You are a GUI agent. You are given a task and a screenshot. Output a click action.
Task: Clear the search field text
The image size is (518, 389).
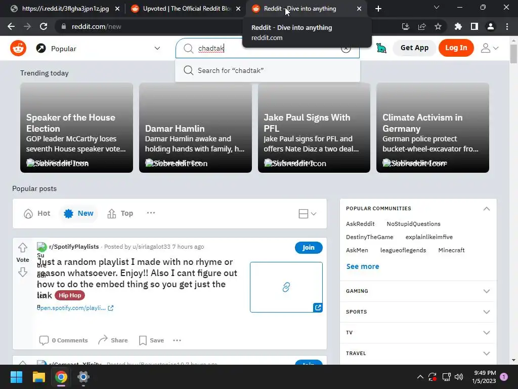(346, 48)
